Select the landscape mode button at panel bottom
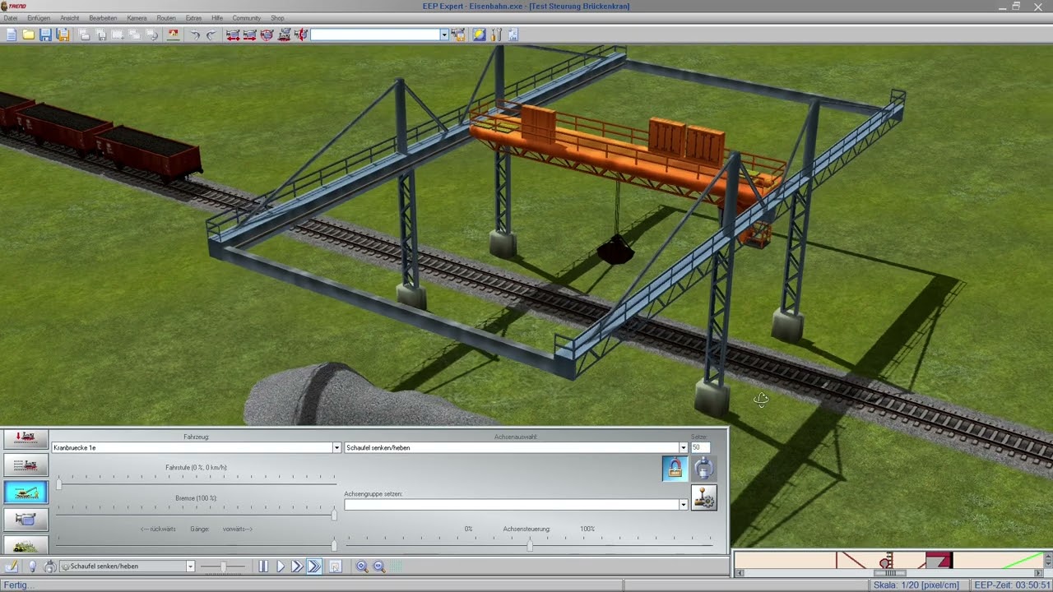 [26, 544]
